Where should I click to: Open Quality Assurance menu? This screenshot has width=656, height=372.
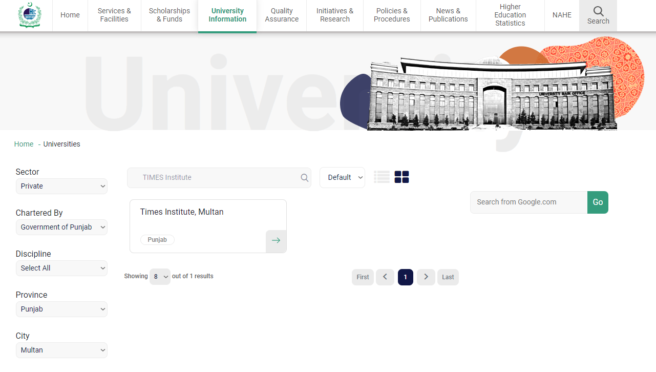tap(282, 15)
